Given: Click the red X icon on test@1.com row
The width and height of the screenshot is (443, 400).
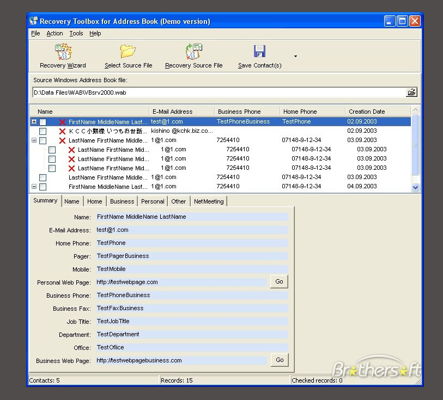Looking at the screenshot, I should 63,122.
